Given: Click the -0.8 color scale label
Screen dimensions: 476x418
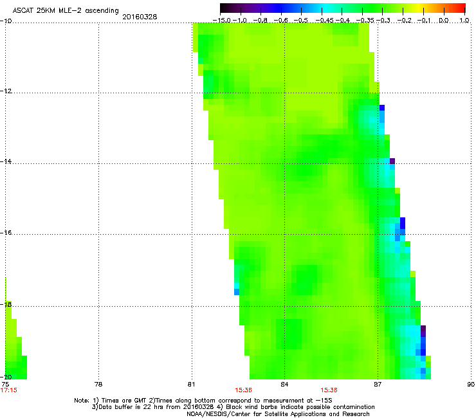Looking at the screenshot, I should click(260, 21).
